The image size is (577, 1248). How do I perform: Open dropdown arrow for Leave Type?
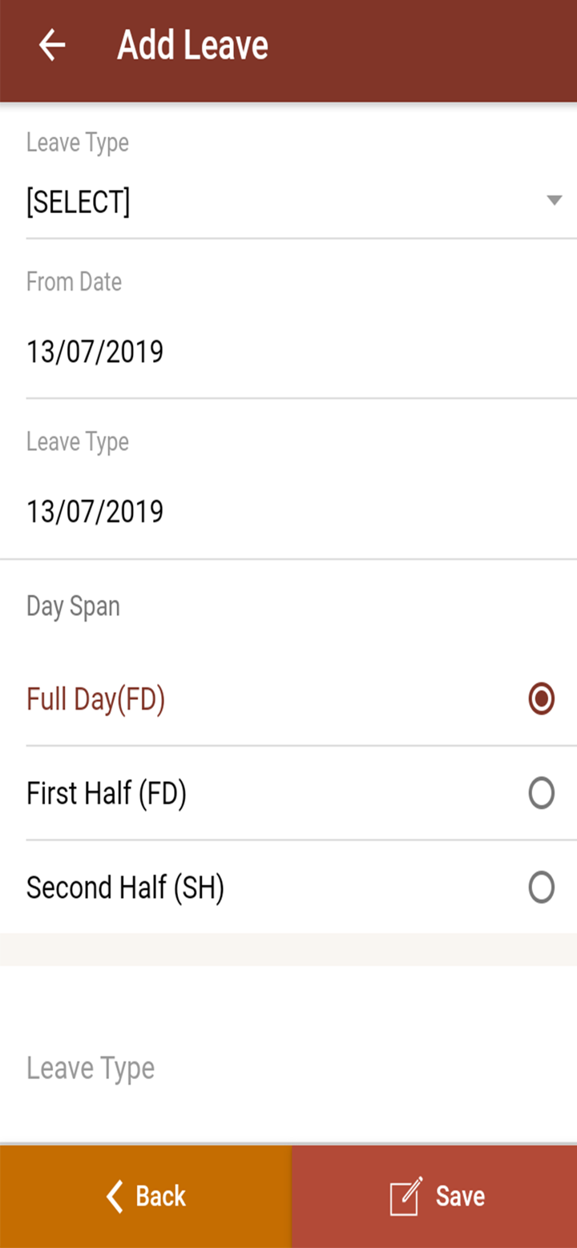coord(554,200)
